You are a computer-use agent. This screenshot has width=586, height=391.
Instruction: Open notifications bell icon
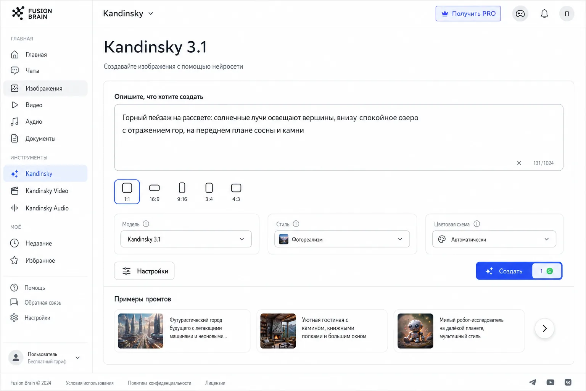pos(544,14)
